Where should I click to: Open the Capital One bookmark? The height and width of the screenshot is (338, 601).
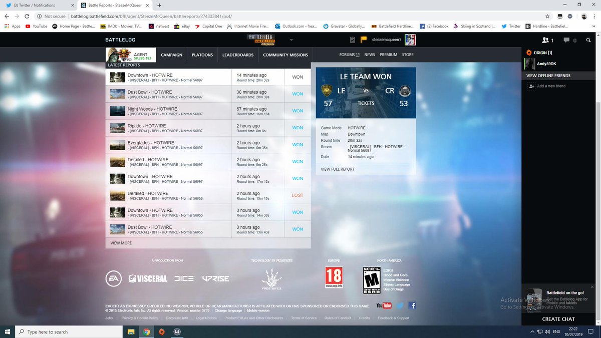(x=208, y=26)
